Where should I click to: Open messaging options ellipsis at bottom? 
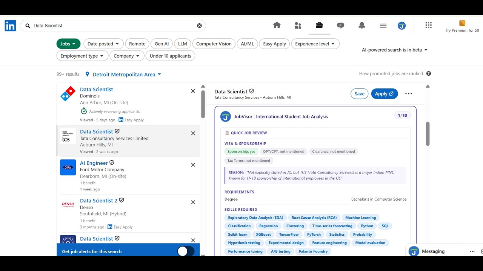pyautogui.click(x=472, y=251)
